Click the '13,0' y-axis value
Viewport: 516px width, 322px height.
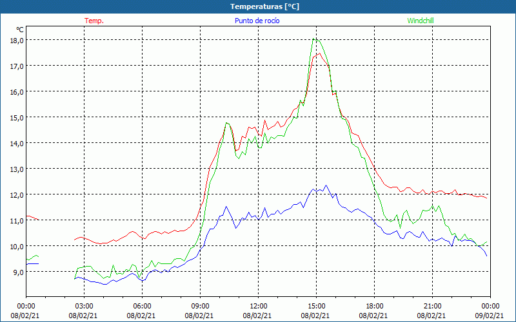(x=17, y=169)
